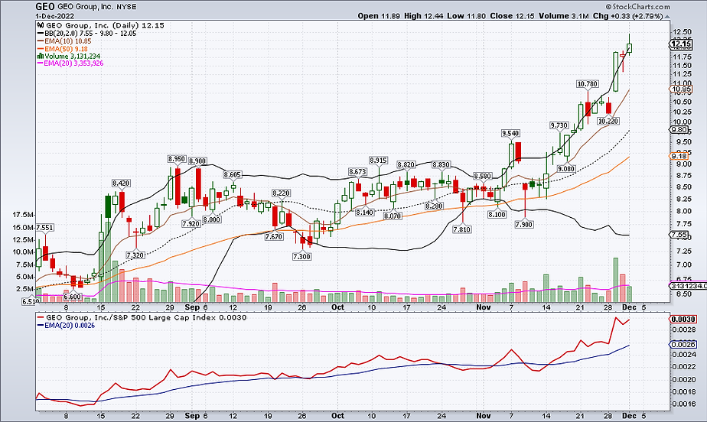The height and width of the screenshot is (422, 707).
Task: Click the 7.900 low price label
Action: tap(524, 224)
